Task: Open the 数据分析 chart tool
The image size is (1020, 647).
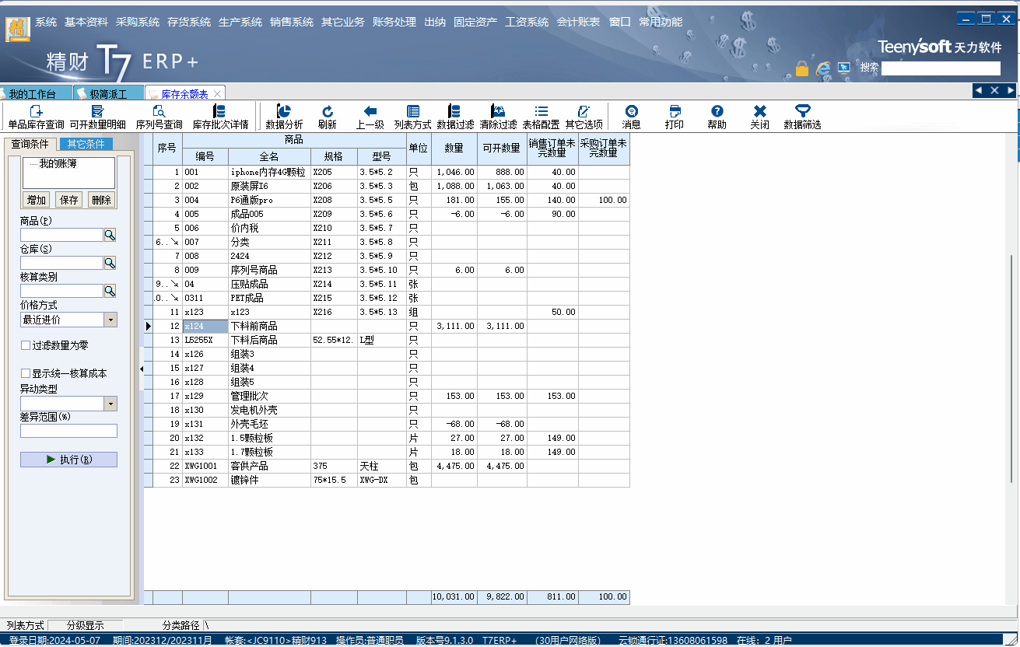Action: pos(284,112)
